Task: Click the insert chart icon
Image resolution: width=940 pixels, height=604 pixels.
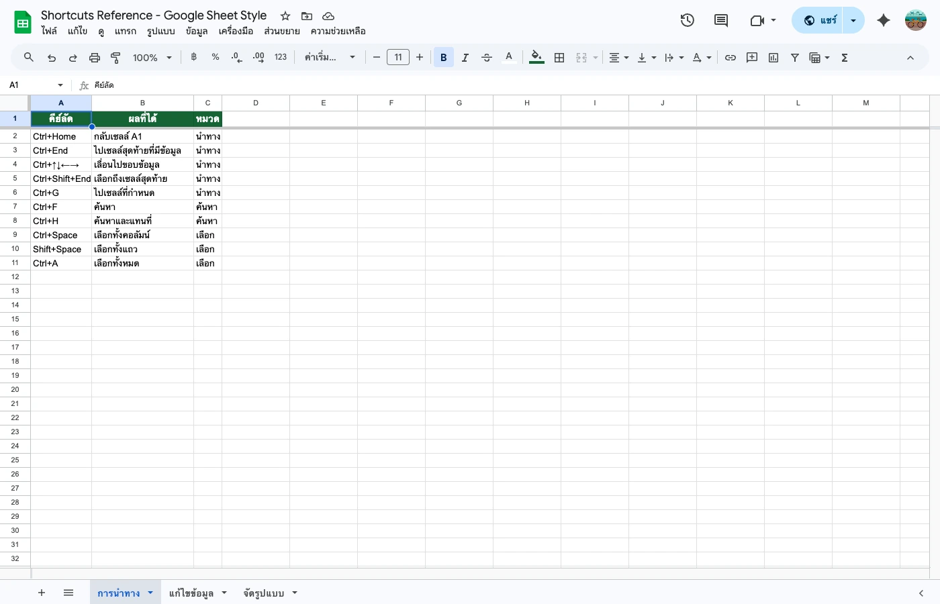Action: pyautogui.click(x=773, y=57)
